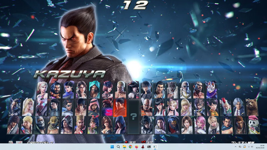Select Devil Jin portrait
The image size is (267, 150).
147,125
